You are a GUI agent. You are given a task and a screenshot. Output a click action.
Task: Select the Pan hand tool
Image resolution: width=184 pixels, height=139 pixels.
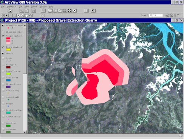click(x=26, y=16)
